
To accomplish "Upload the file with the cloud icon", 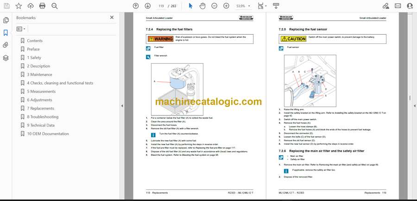I will point(31,6).
